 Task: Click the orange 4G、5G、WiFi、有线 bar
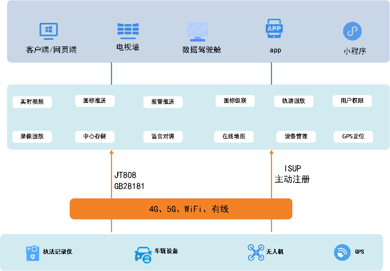pyautogui.click(x=181, y=209)
